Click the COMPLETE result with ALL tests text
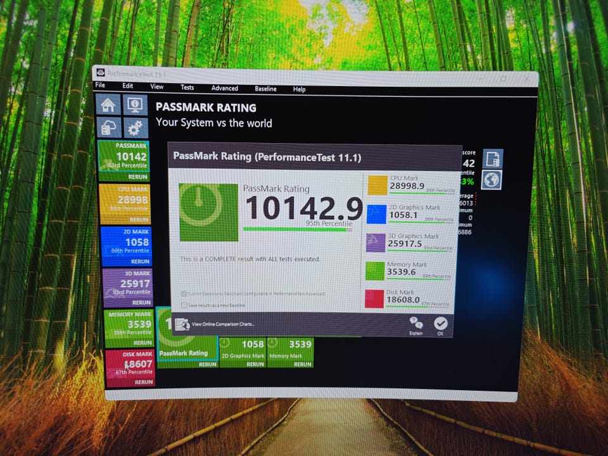608x456 pixels. (250, 259)
